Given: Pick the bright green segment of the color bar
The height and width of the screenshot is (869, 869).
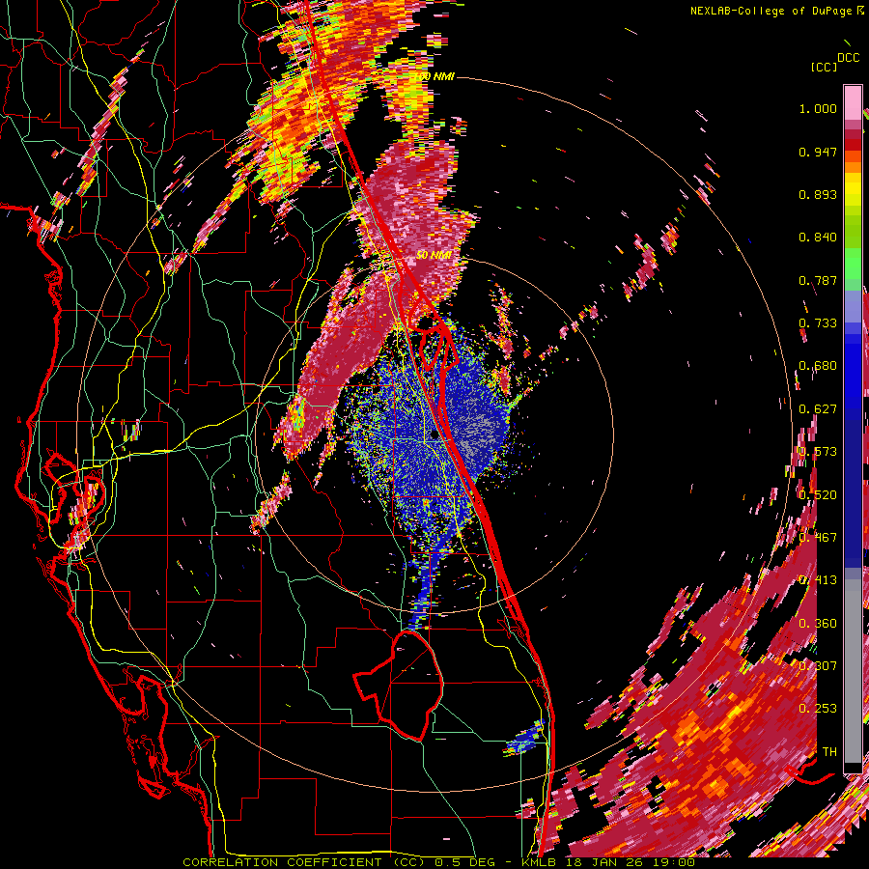Looking at the screenshot, I should (x=853, y=263).
